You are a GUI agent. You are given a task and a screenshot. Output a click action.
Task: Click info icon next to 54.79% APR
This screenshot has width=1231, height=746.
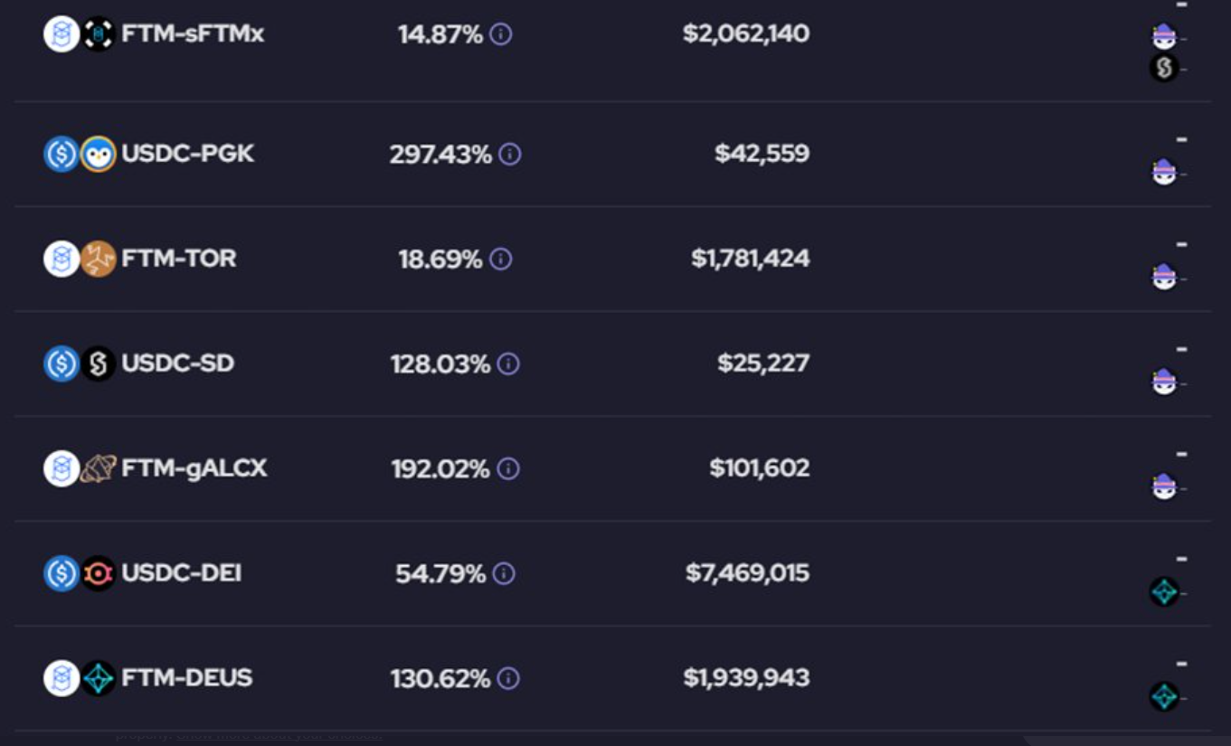pyautogui.click(x=504, y=574)
